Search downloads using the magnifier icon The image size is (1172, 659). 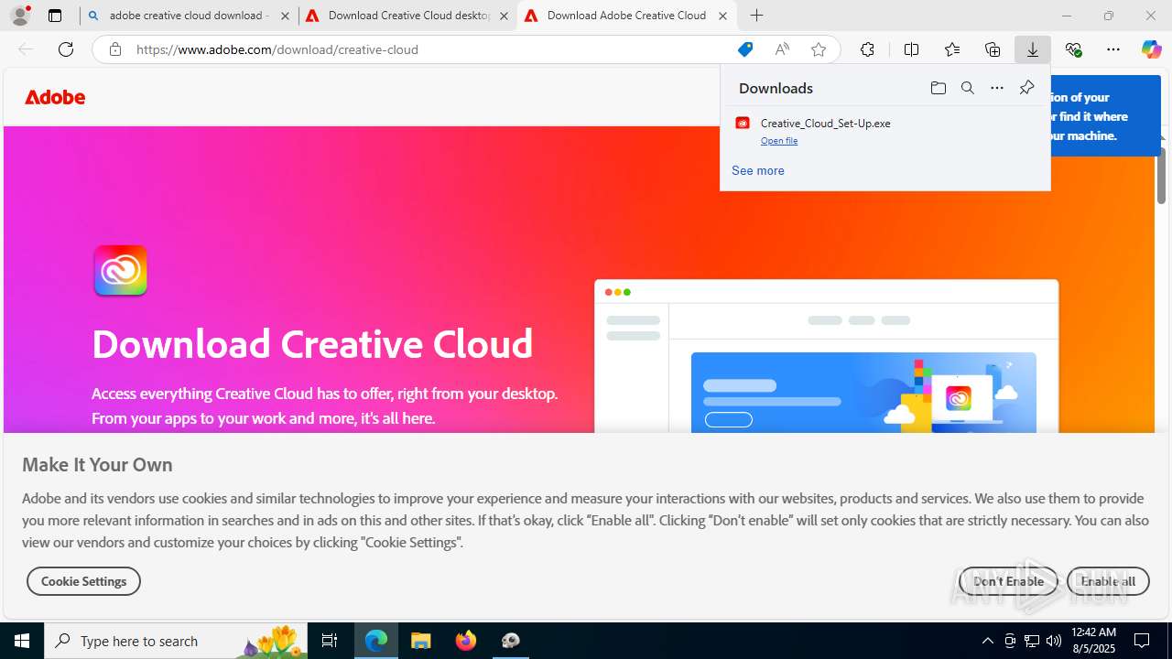tap(967, 88)
